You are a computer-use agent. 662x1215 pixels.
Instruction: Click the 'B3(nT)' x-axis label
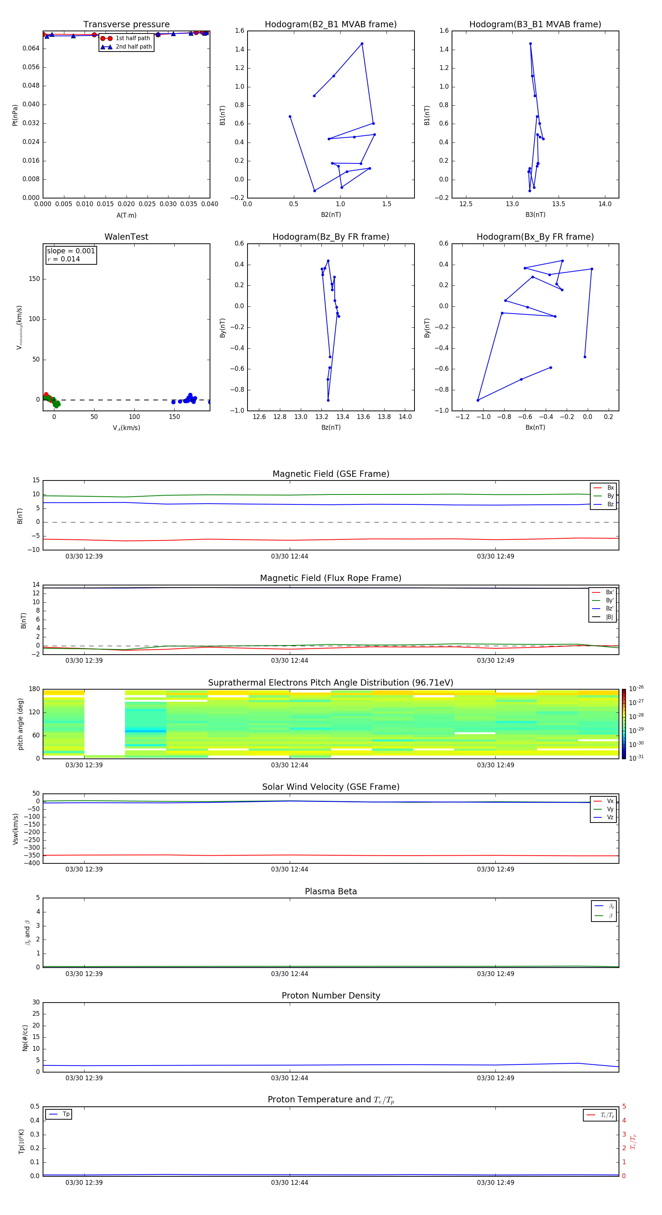535,215
